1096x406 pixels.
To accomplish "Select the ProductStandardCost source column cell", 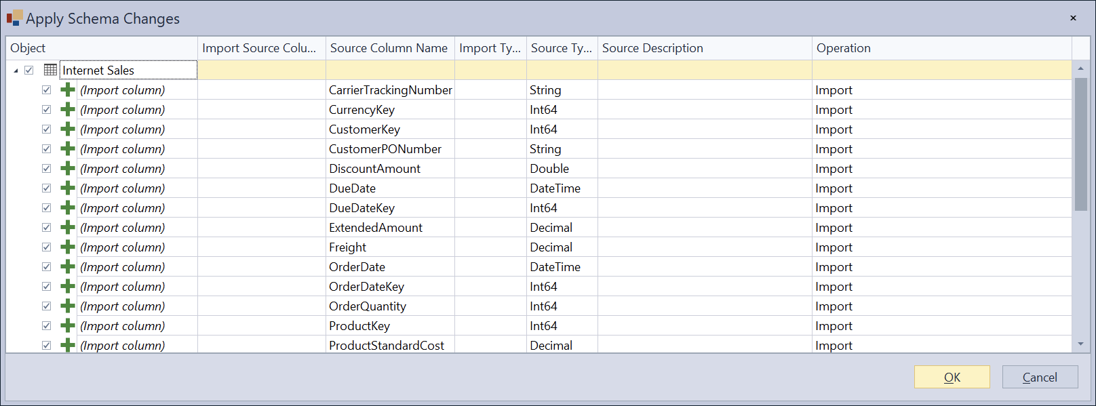I will click(x=390, y=345).
